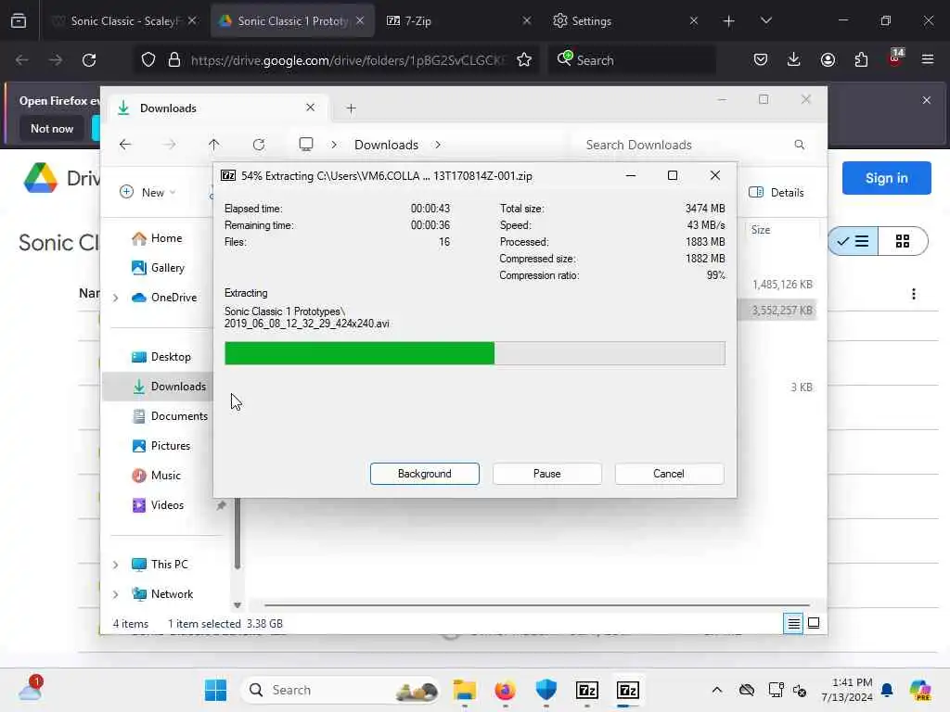This screenshot has width=950, height=712.
Task: Cancel the 7-Zip extraction
Action: coord(669,474)
